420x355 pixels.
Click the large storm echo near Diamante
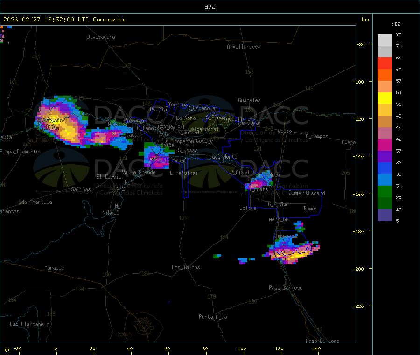point(62,122)
